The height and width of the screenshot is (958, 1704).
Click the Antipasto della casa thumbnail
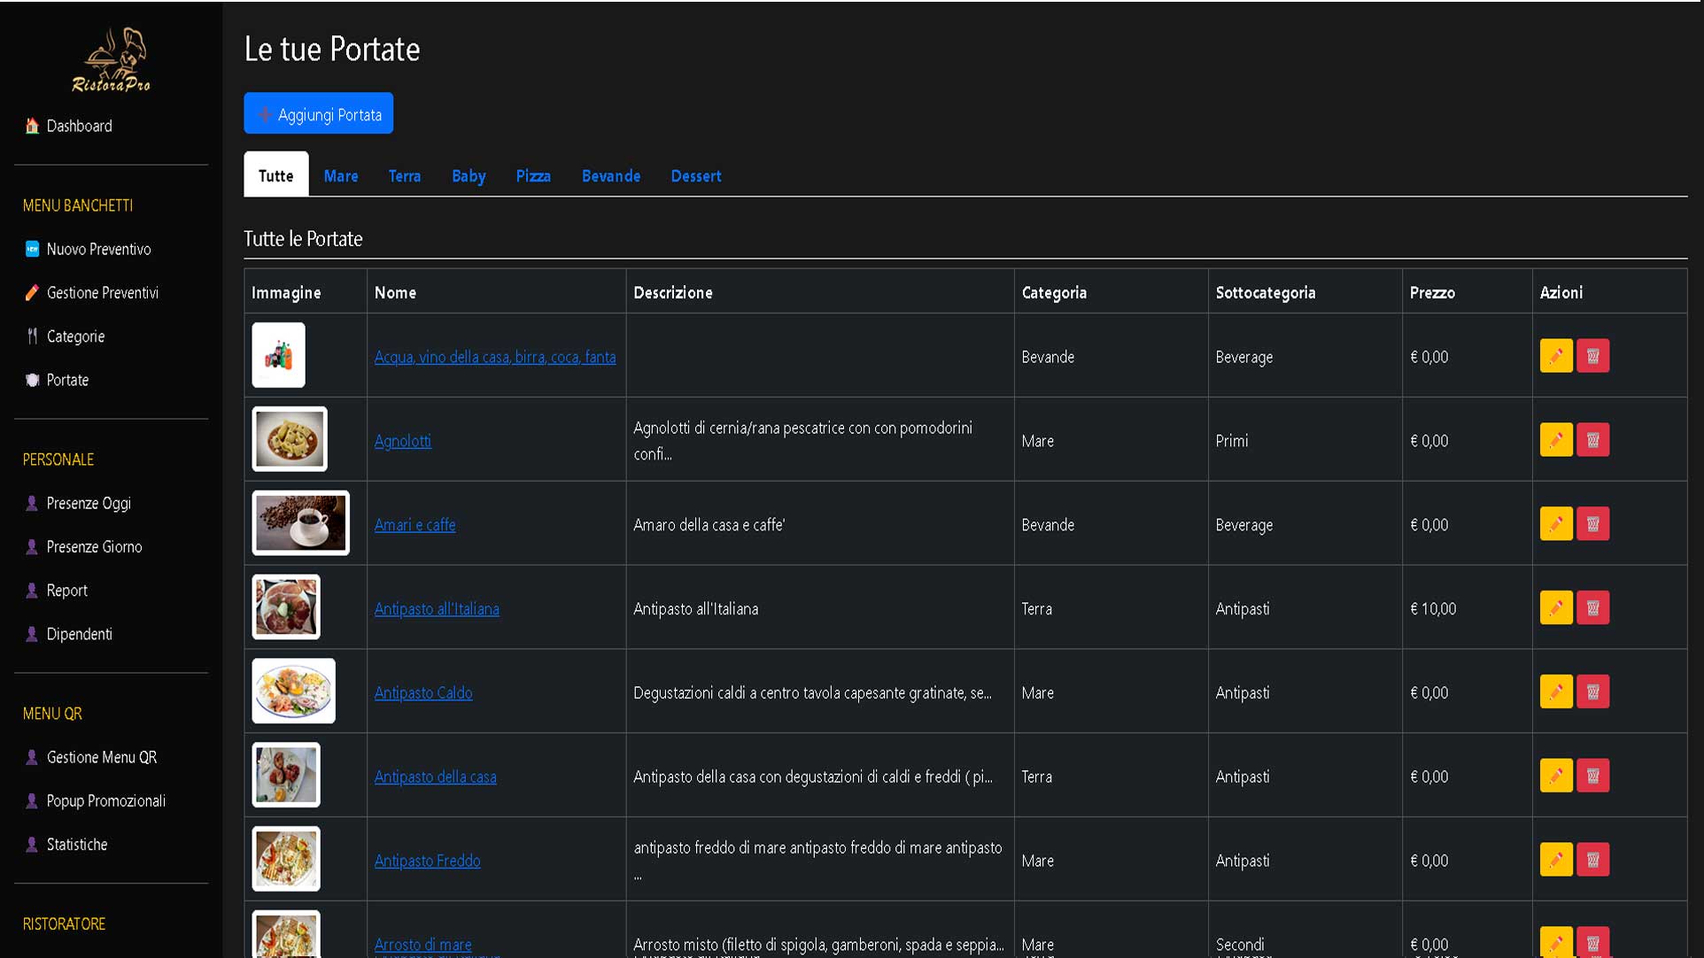pyautogui.click(x=286, y=775)
